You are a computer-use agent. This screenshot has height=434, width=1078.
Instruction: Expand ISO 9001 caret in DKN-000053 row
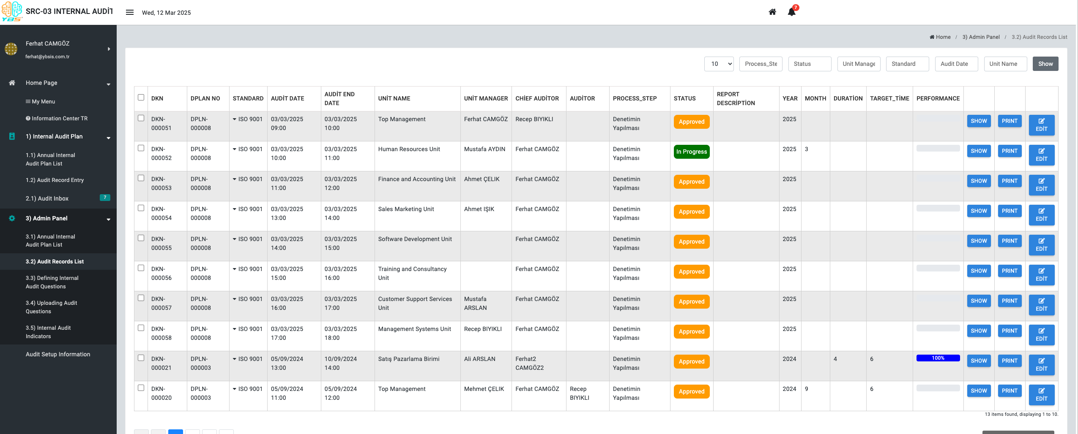click(x=235, y=179)
